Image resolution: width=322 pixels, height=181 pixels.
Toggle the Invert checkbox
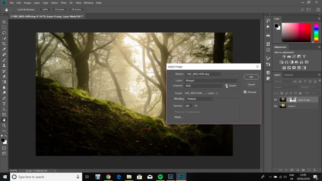pos(227,85)
